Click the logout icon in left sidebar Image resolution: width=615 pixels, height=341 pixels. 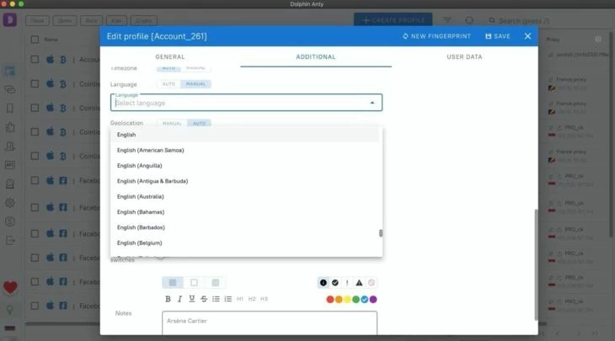click(10, 240)
